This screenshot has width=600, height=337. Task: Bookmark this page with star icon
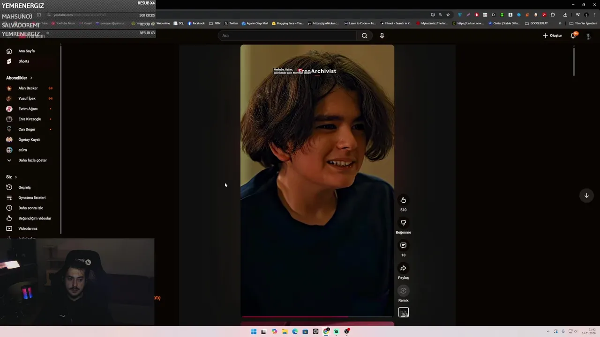click(x=448, y=15)
